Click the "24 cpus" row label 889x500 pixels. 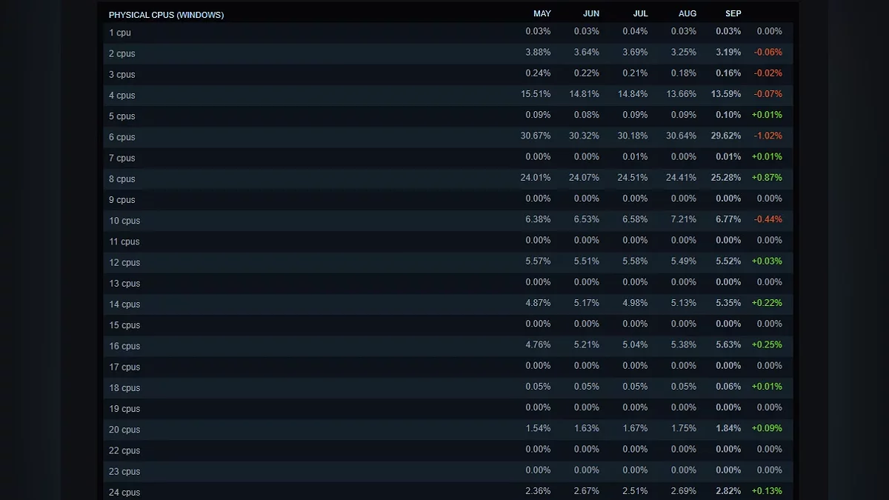(x=124, y=493)
